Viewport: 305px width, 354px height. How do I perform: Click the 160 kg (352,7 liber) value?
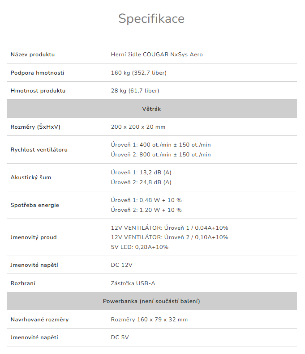pos(139,73)
